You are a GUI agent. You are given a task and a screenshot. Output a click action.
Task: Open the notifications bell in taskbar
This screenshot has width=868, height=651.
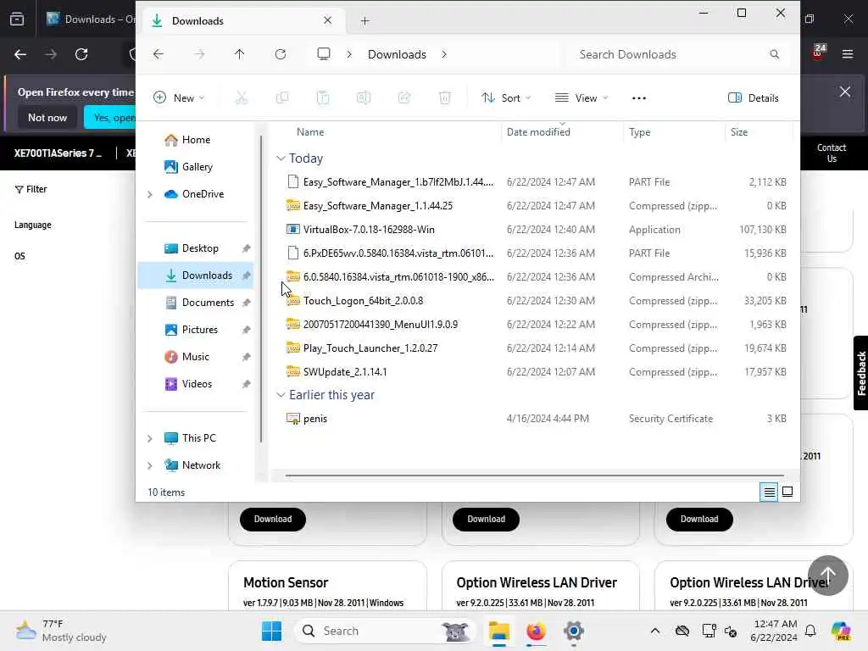coord(810,631)
